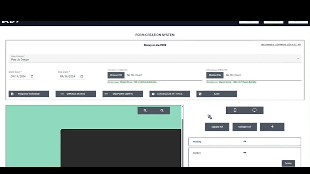Open Submission Settings

[170, 94]
